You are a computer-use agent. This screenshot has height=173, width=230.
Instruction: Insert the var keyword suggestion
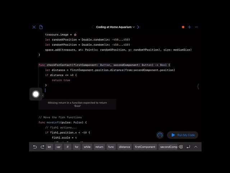[59, 147]
